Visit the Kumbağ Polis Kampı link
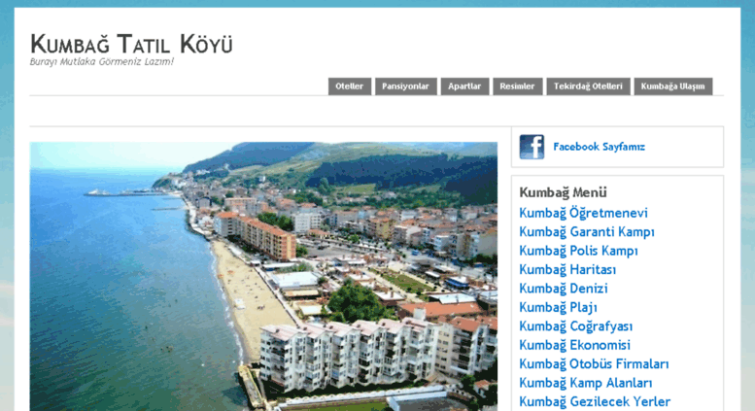The width and height of the screenshot is (755, 411). click(x=578, y=251)
